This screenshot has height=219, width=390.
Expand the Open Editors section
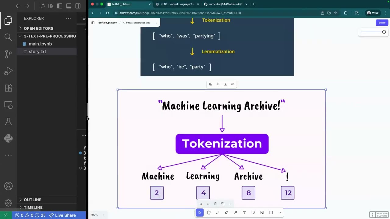38,28
